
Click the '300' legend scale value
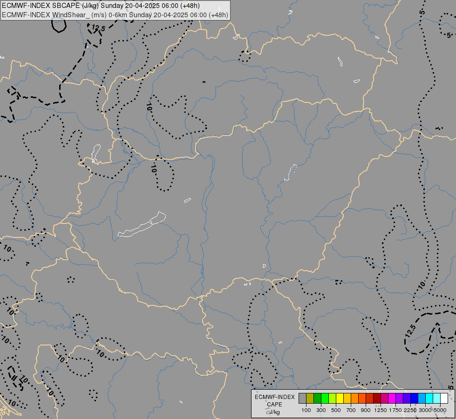321,410
